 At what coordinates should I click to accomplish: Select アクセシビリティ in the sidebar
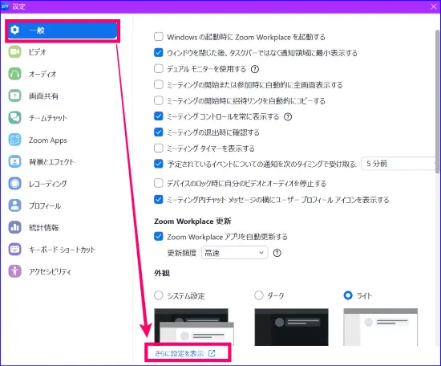coord(63,271)
